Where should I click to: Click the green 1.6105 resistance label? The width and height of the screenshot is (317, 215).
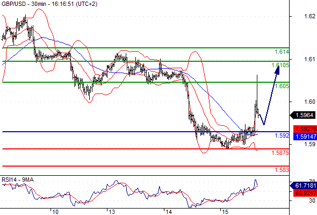280,66
